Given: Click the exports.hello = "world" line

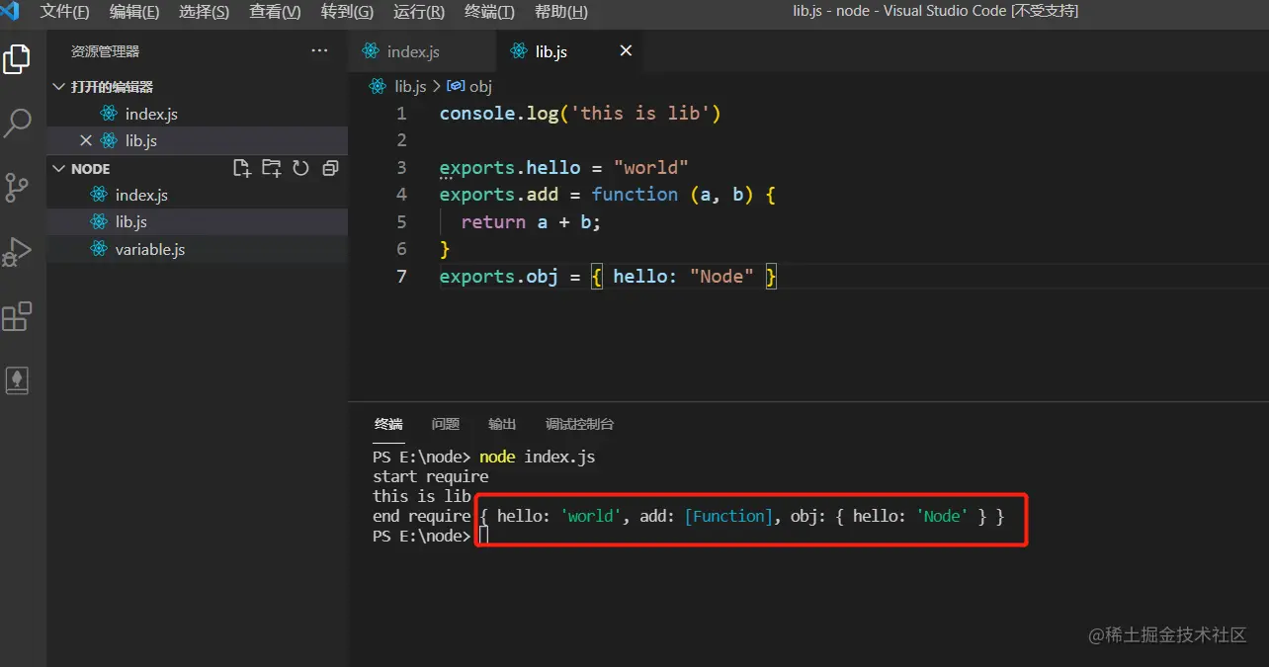Looking at the screenshot, I should (x=563, y=168).
